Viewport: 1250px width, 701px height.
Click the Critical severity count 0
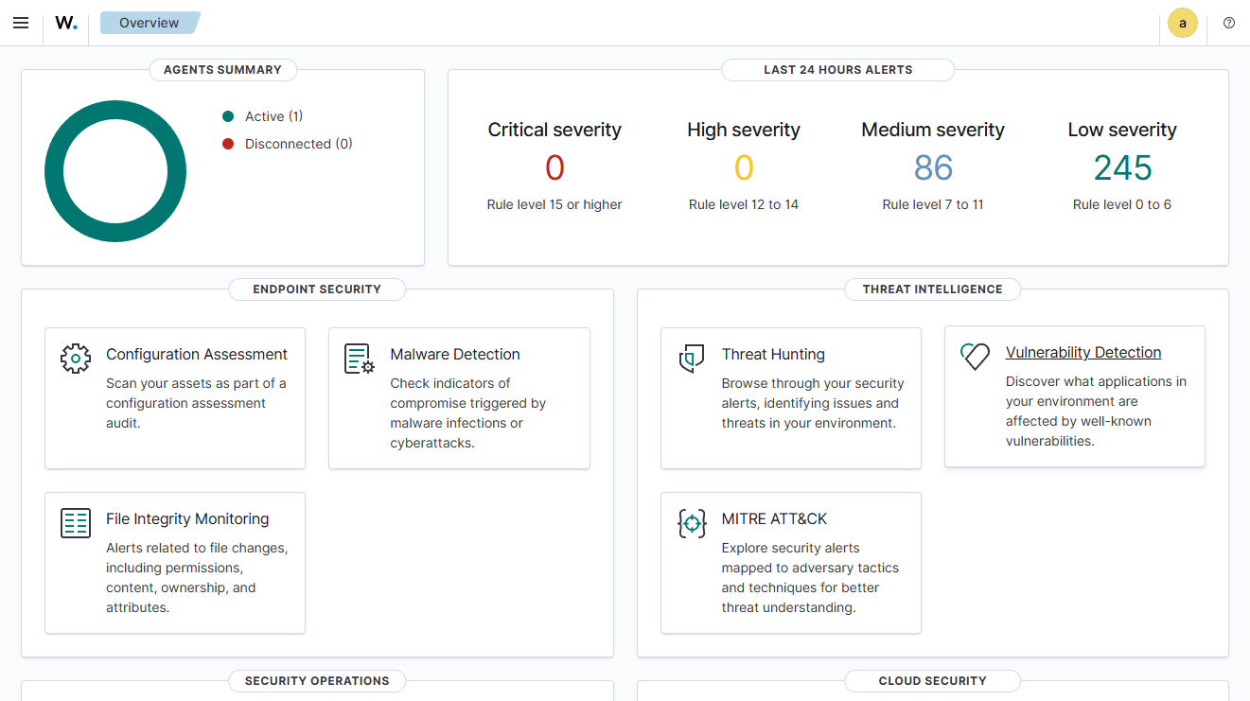coord(555,168)
